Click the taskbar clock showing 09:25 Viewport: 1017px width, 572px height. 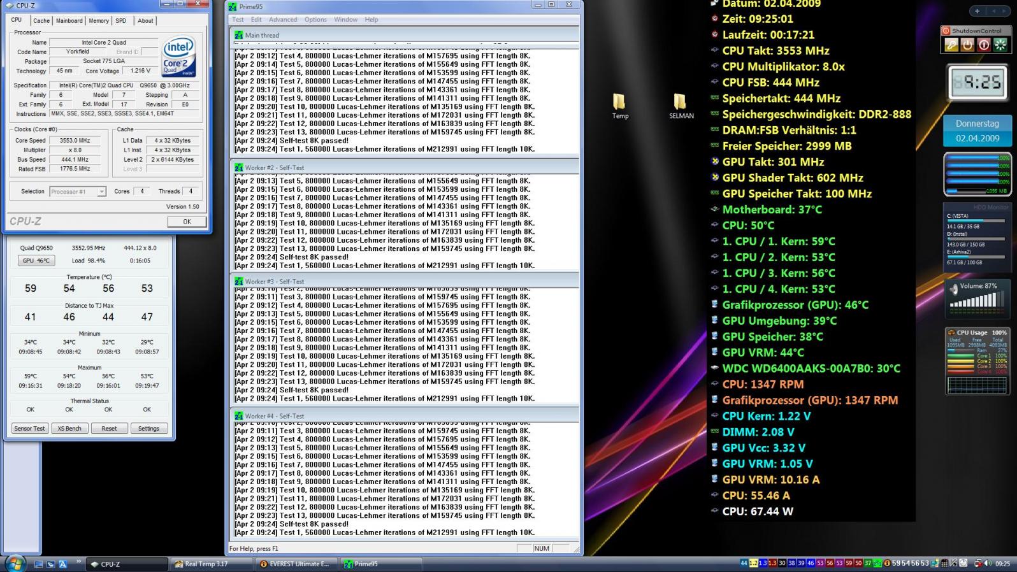[1003, 564]
